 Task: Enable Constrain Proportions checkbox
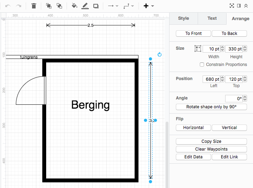(202, 65)
